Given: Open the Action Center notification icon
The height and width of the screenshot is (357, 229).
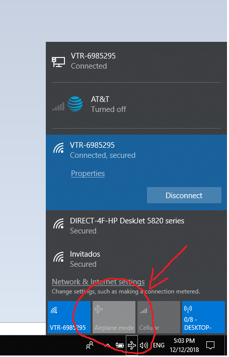Looking at the screenshot, I should click(210, 346).
